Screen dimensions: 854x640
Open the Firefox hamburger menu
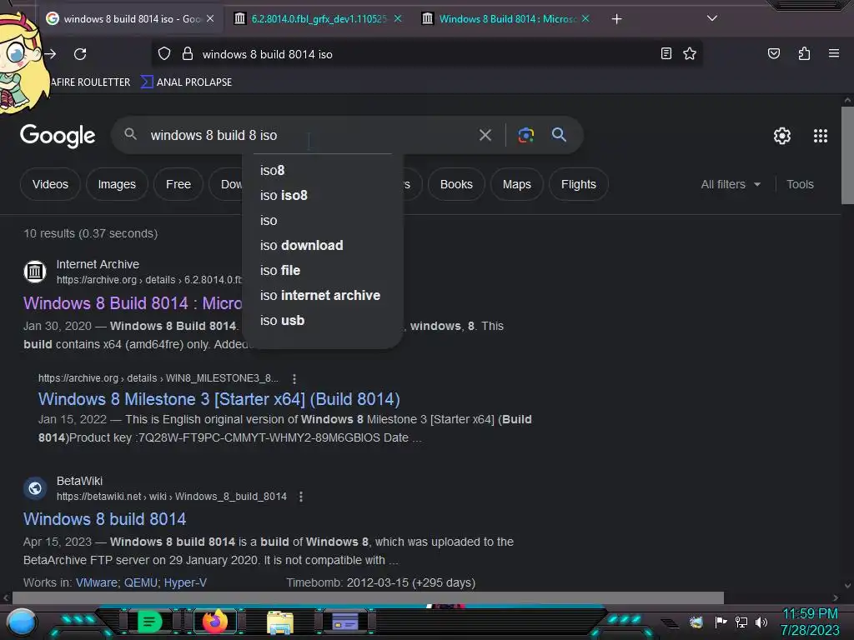pos(833,53)
